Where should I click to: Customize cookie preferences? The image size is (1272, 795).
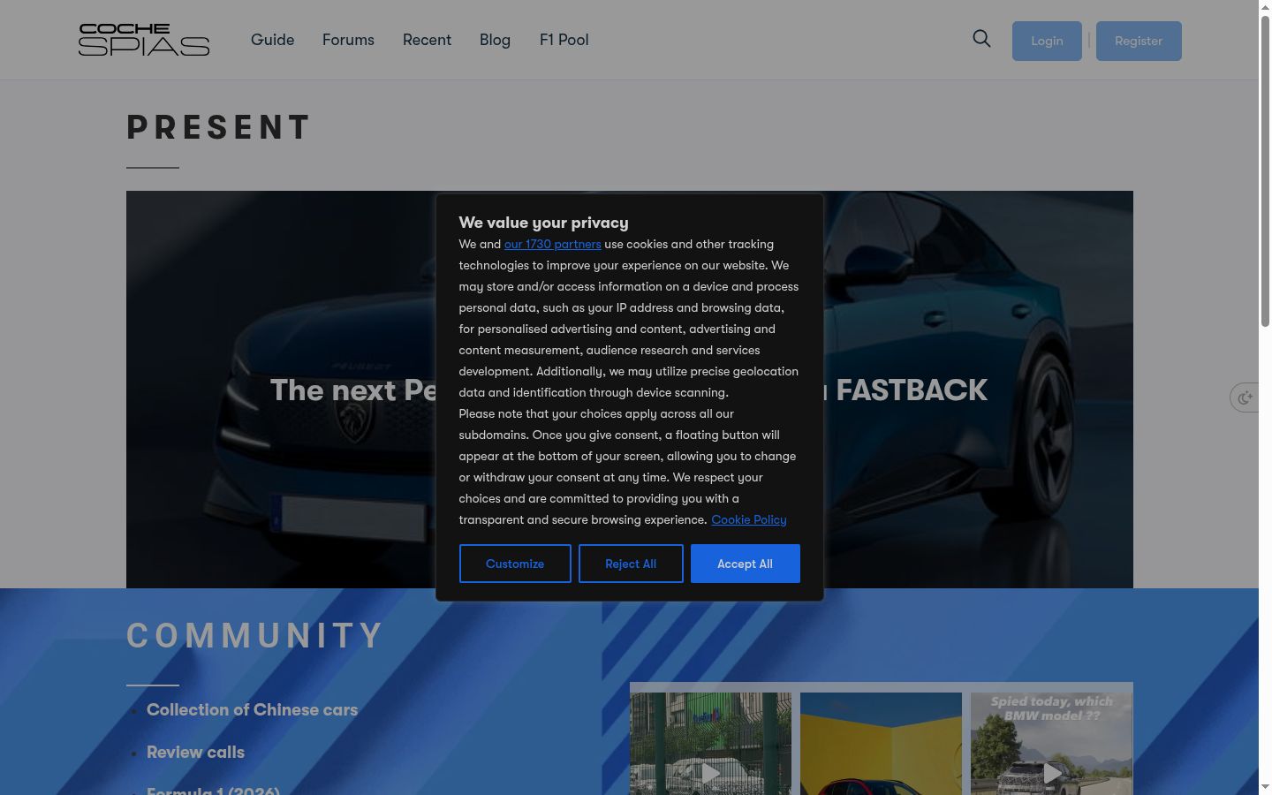[515, 564]
